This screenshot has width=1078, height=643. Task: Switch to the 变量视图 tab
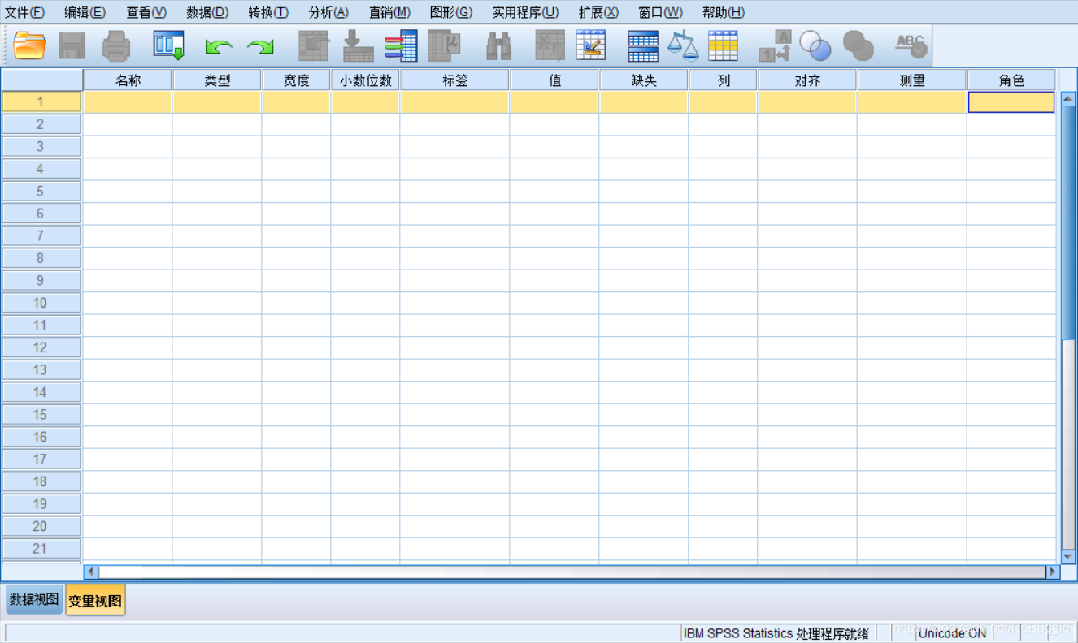click(95, 601)
